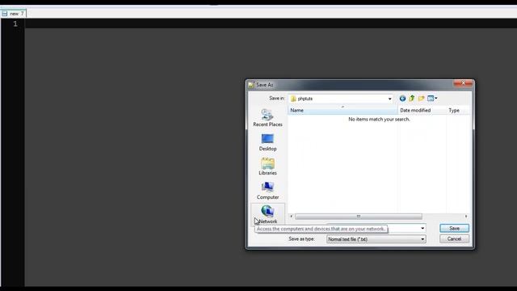Click the Save button
The height and width of the screenshot is (291, 517).
pyautogui.click(x=454, y=228)
